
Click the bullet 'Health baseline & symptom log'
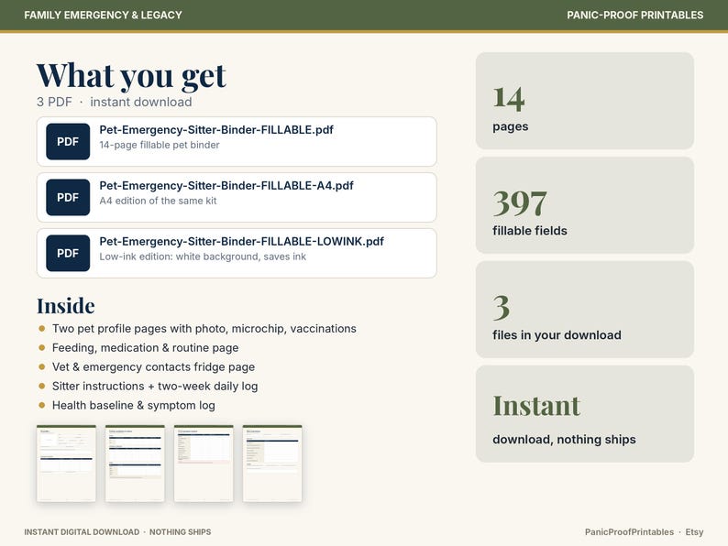[134, 406]
